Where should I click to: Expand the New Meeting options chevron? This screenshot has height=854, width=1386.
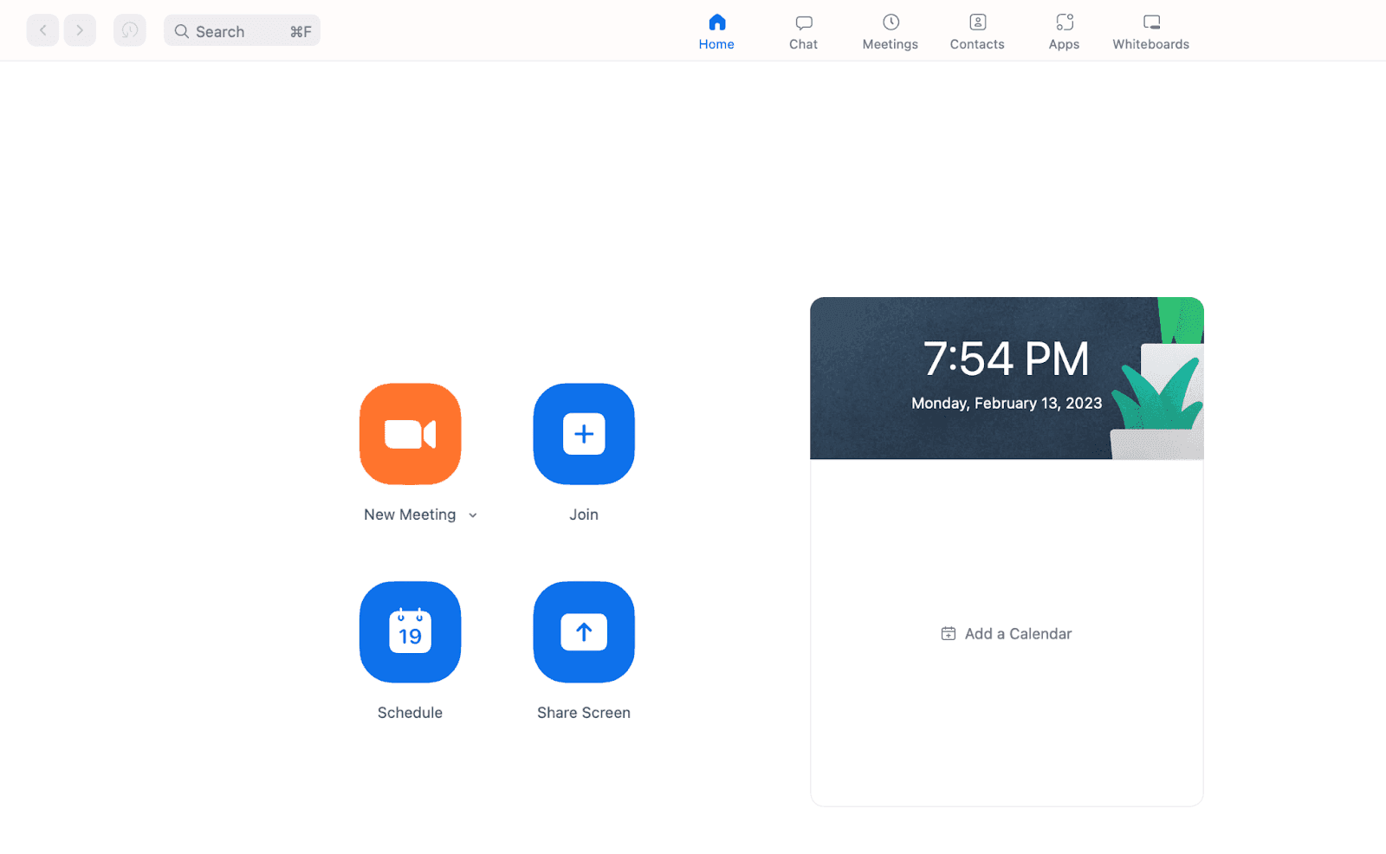coord(473,515)
